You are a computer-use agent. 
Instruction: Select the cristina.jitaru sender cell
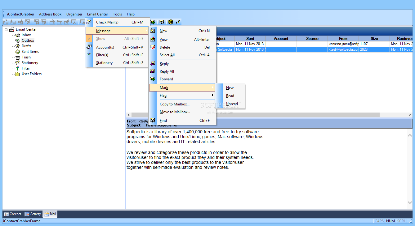click(343, 44)
